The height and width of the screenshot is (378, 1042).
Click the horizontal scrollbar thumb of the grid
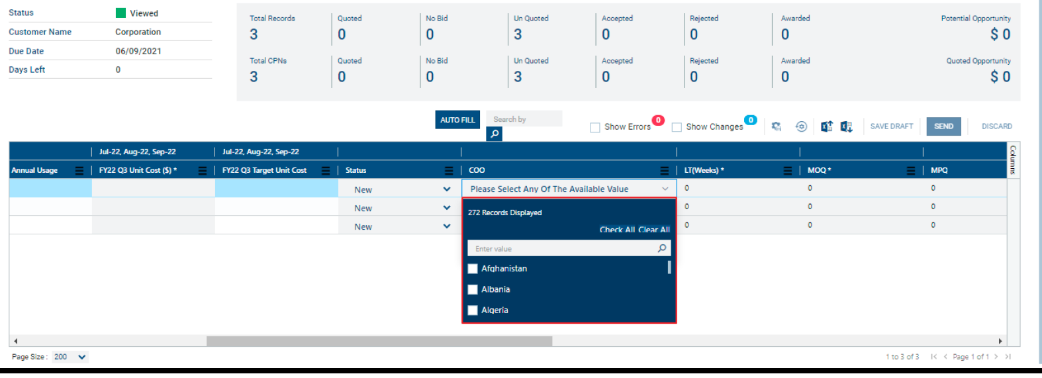(379, 341)
